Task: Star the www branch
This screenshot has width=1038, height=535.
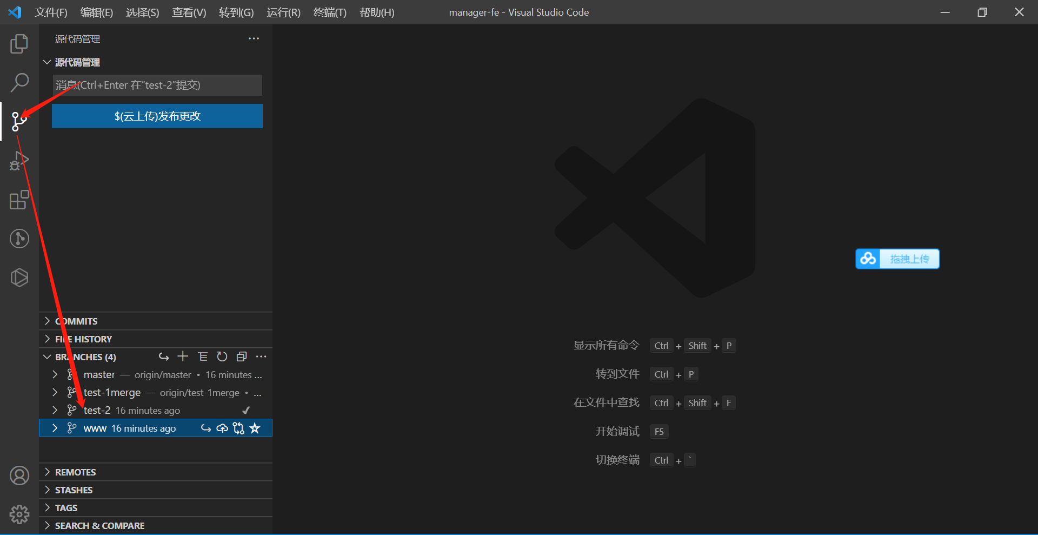Action: (255, 428)
